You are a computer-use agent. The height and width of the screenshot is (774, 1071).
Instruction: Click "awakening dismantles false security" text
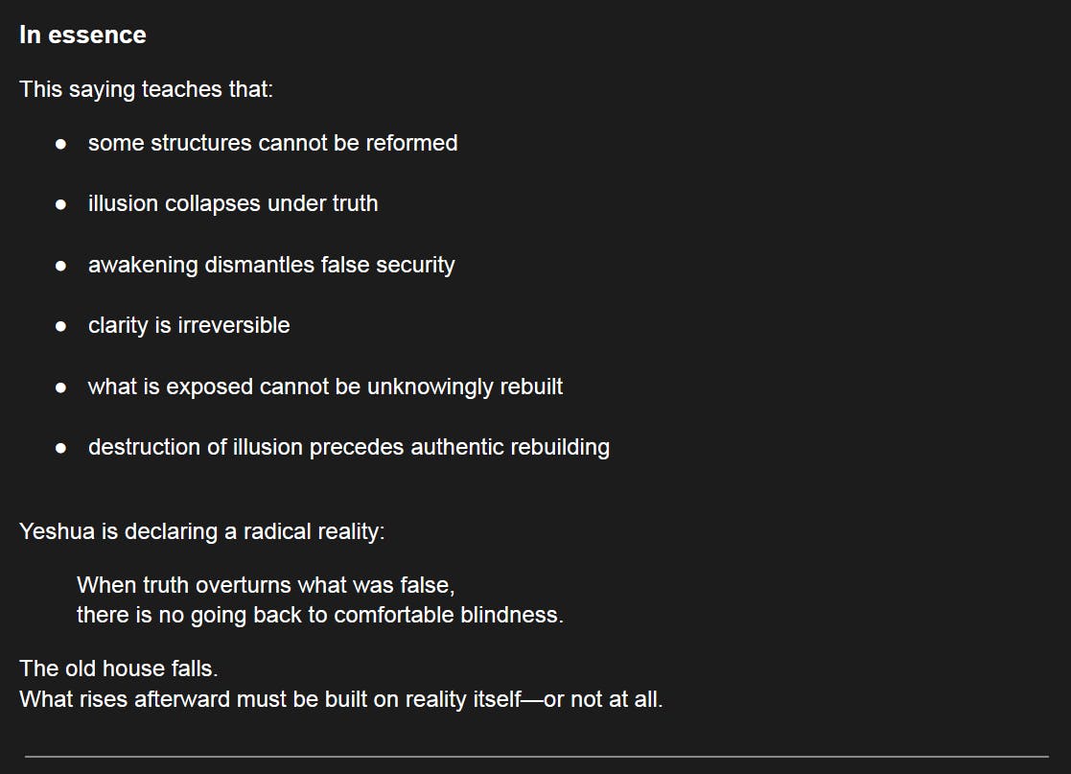271,265
